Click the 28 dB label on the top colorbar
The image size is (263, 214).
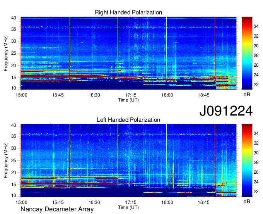[256, 55]
